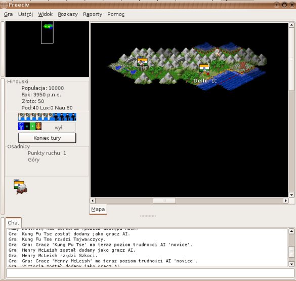
Task: Focus the chat message input field
Action: pos(150,273)
